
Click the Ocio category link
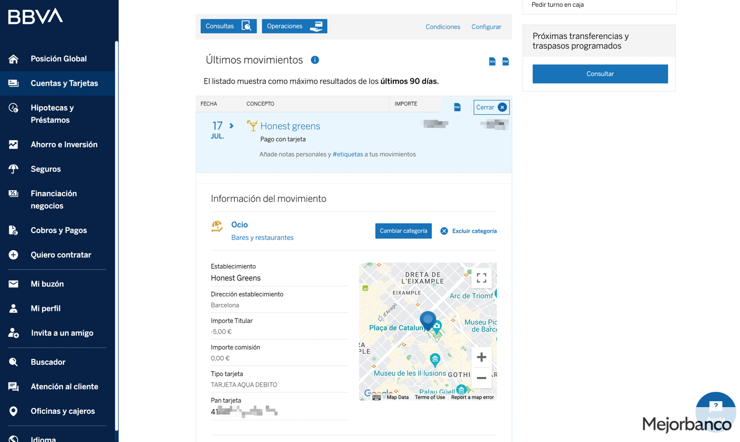click(x=239, y=225)
